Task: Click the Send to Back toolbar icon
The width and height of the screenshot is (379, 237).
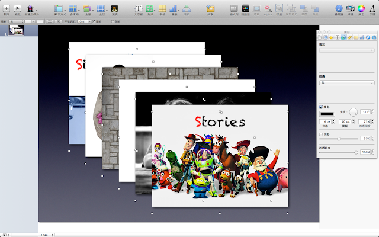Action: pyautogui.click(x=314, y=8)
